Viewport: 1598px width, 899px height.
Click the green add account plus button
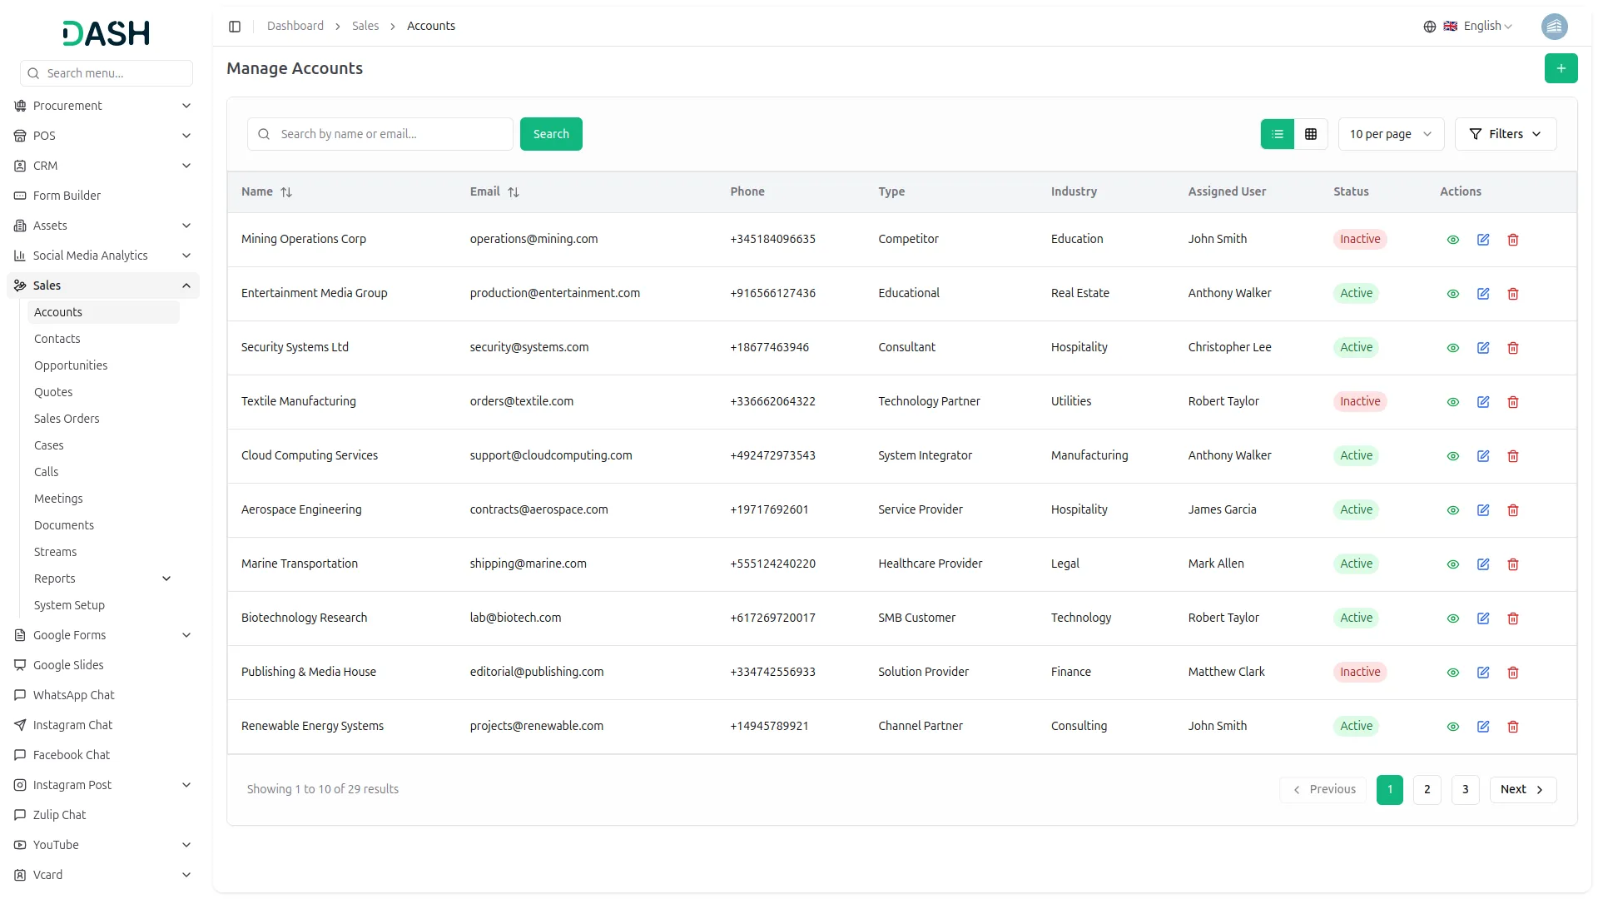[1561, 68]
